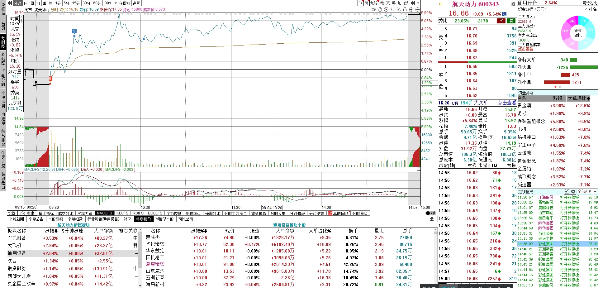Select the 60分 period tab
598x288 pixels.
pos(97,3)
